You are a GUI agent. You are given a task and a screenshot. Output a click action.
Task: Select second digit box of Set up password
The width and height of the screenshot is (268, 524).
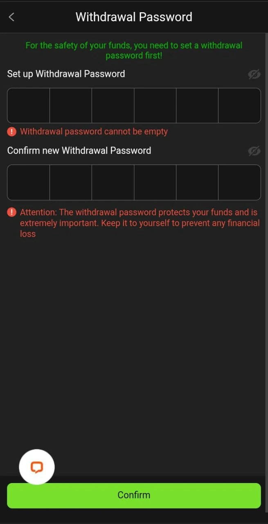pyautogui.click(x=71, y=106)
